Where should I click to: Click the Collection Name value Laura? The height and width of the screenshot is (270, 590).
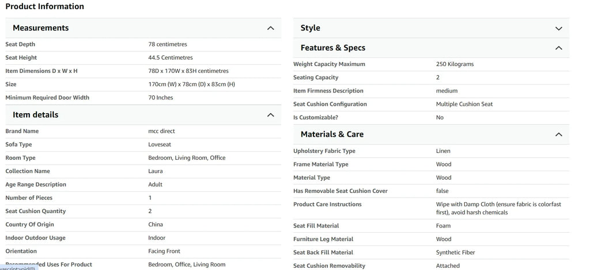coord(156,171)
